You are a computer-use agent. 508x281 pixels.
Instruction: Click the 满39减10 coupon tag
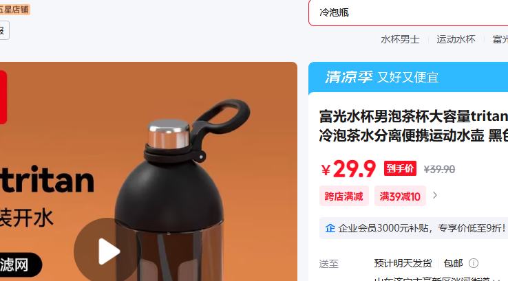(x=400, y=196)
